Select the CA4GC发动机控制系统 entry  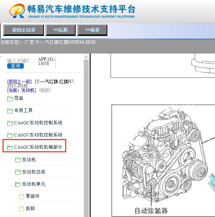pos(38,123)
